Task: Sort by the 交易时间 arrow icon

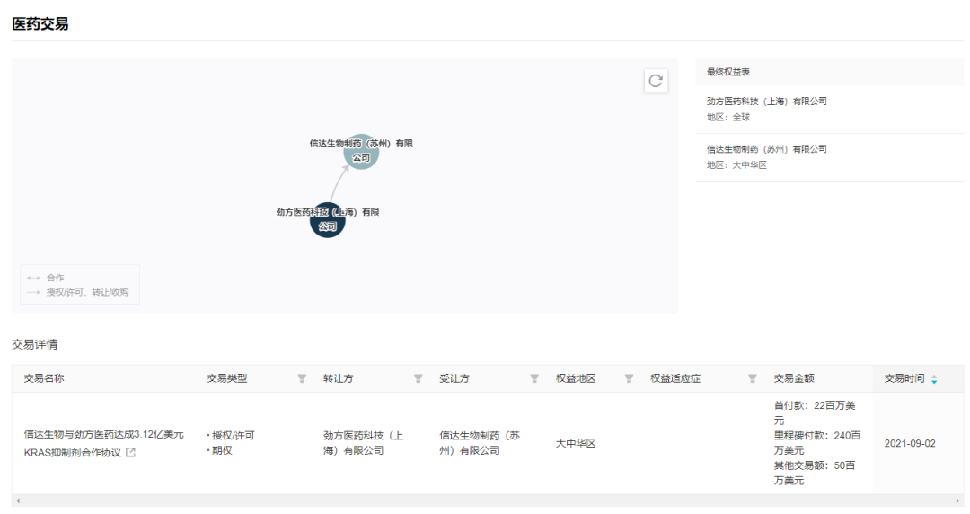Action: coord(934,379)
